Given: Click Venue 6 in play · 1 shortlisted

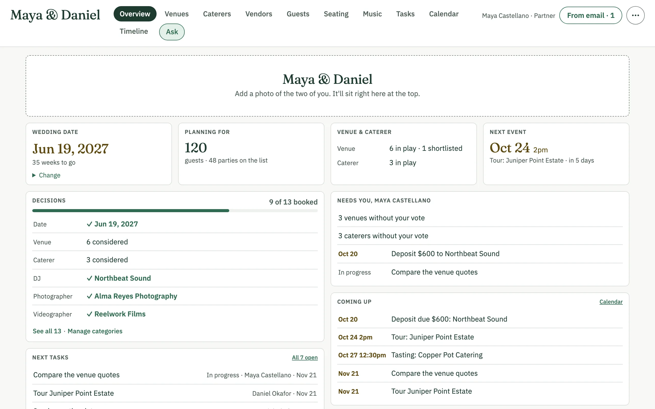Looking at the screenshot, I should [x=425, y=148].
